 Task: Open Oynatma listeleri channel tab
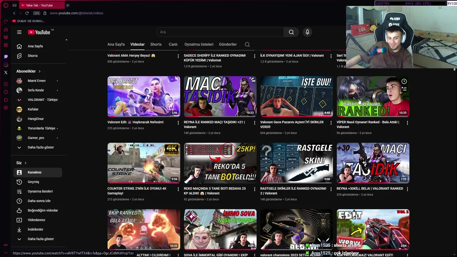point(199,45)
